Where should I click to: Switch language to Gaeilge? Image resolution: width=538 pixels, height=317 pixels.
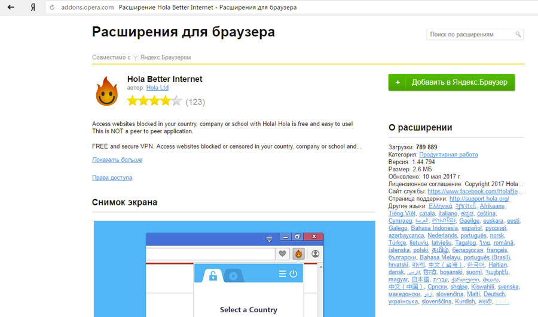click(469, 221)
